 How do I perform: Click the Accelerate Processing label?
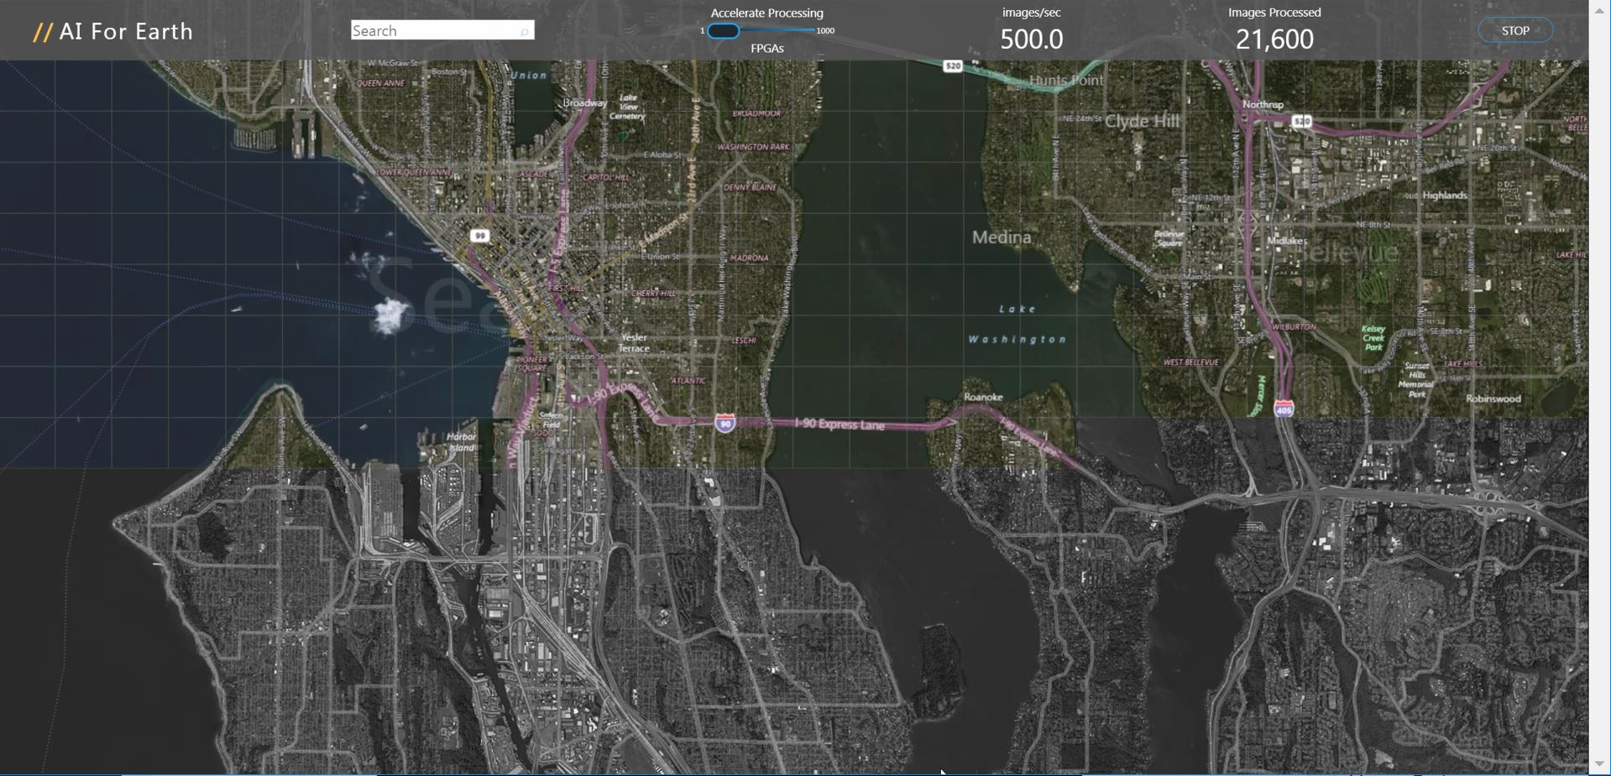pos(766,13)
